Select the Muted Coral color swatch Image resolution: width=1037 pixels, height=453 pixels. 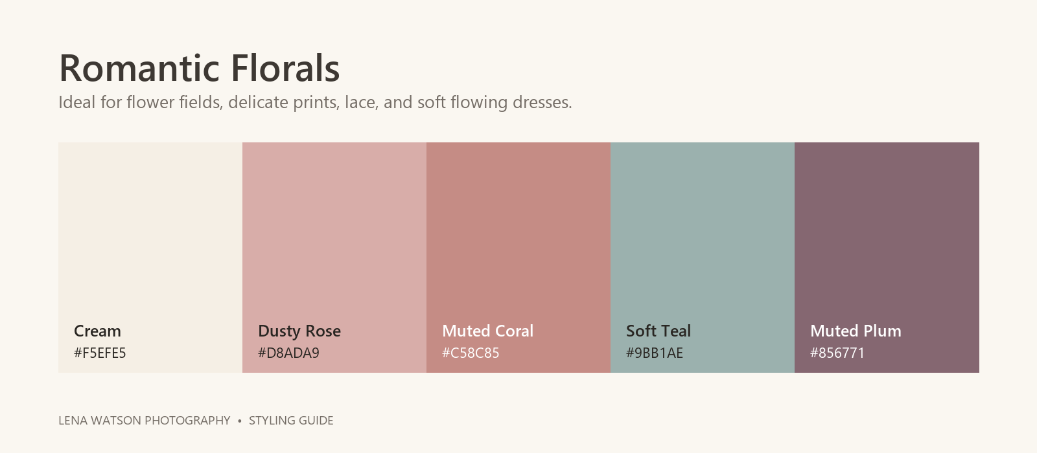(518, 258)
